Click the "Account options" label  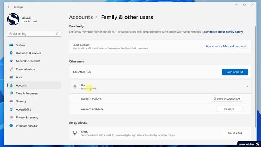[x=91, y=98]
